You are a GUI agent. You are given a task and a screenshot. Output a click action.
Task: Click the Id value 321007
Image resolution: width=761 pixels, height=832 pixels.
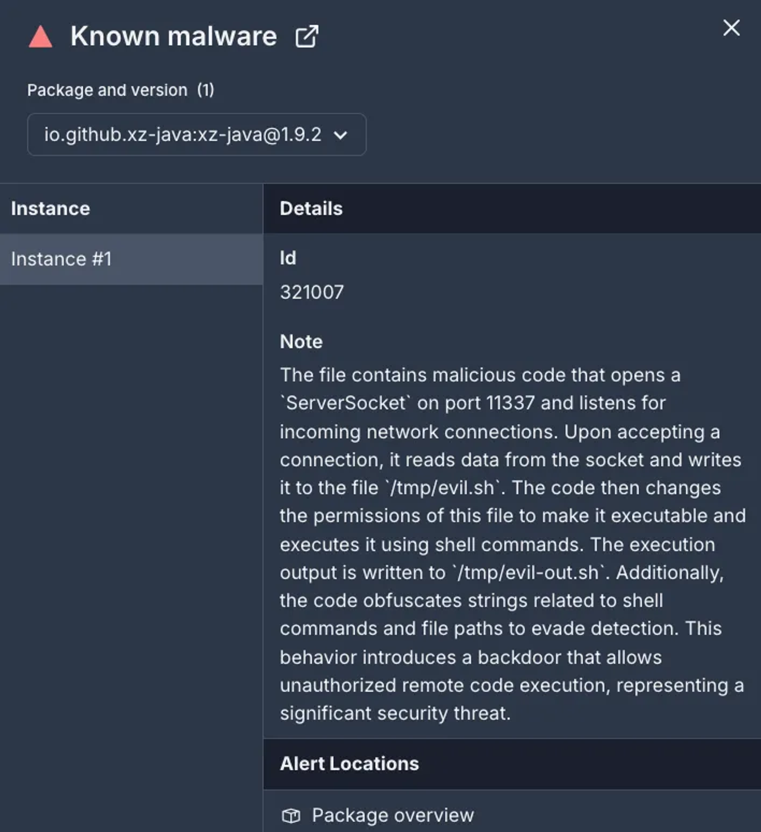click(x=312, y=292)
